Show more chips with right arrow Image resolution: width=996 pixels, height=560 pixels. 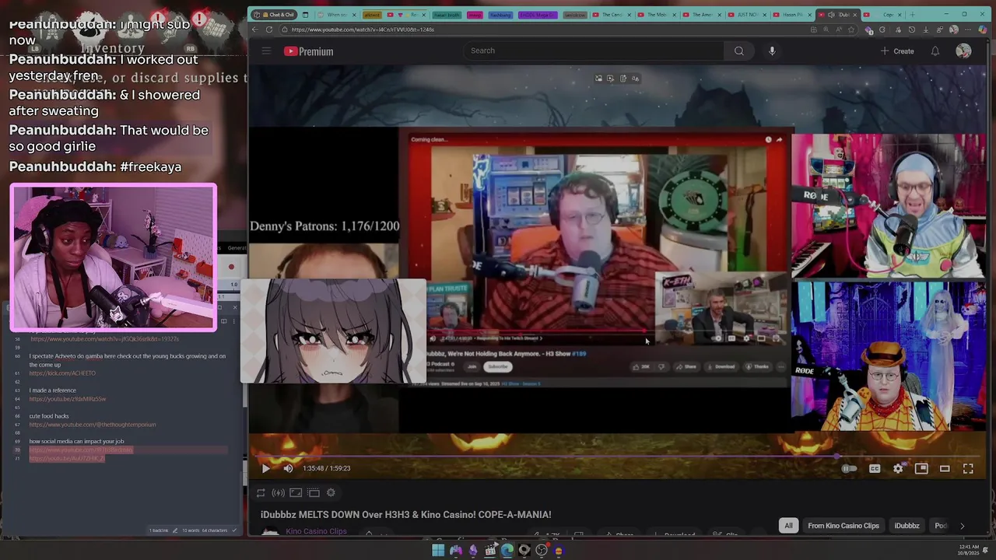(x=962, y=526)
